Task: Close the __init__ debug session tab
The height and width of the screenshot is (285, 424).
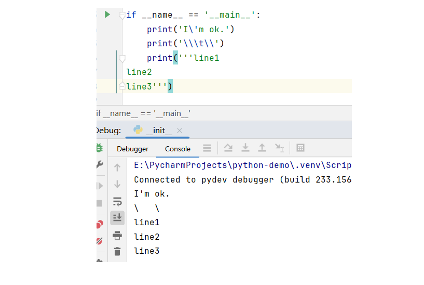Action: 180,131
